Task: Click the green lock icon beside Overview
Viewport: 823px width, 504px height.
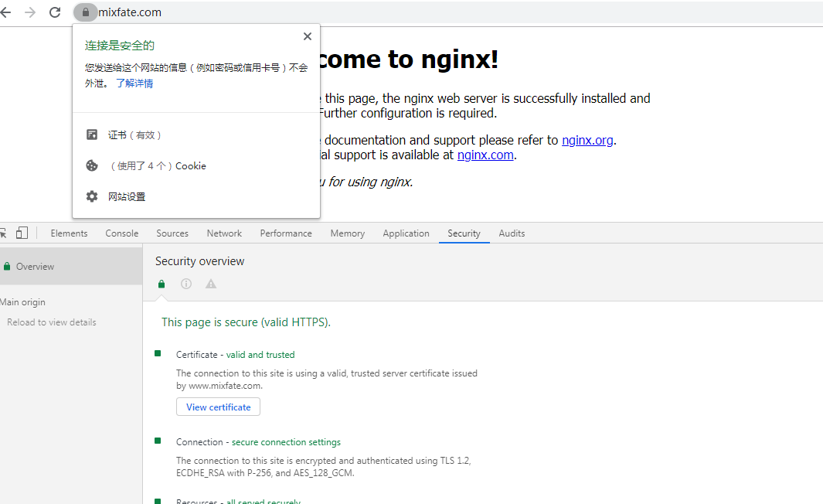Action: 7,266
